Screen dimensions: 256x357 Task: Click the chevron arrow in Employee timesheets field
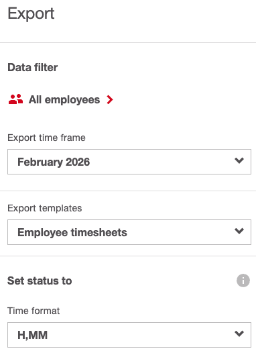pyautogui.click(x=239, y=231)
